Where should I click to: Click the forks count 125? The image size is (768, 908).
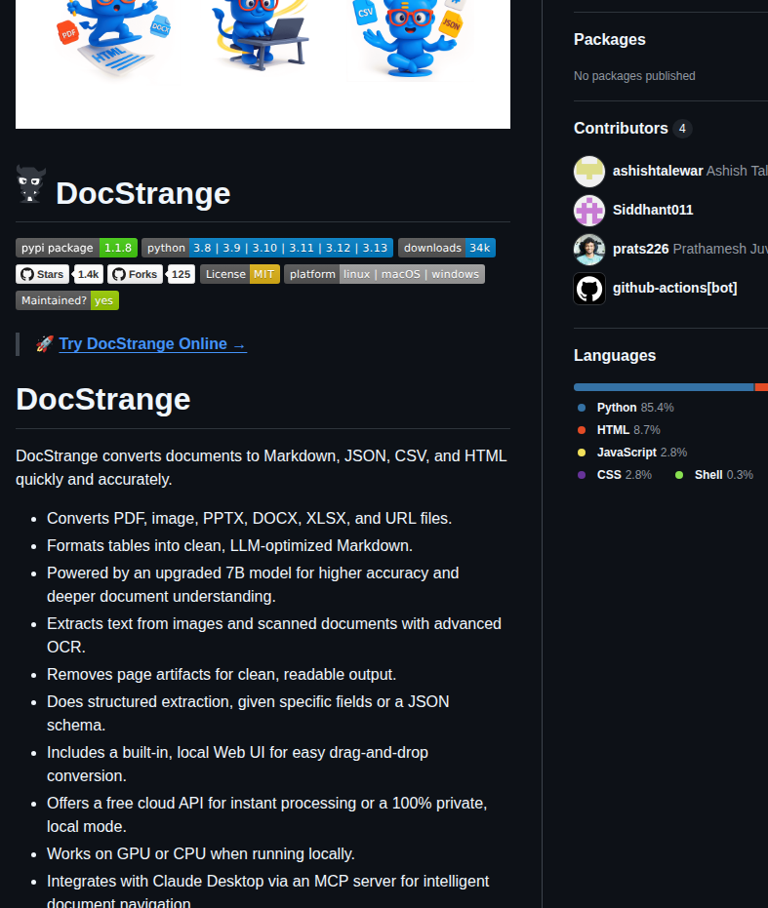coord(181,274)
